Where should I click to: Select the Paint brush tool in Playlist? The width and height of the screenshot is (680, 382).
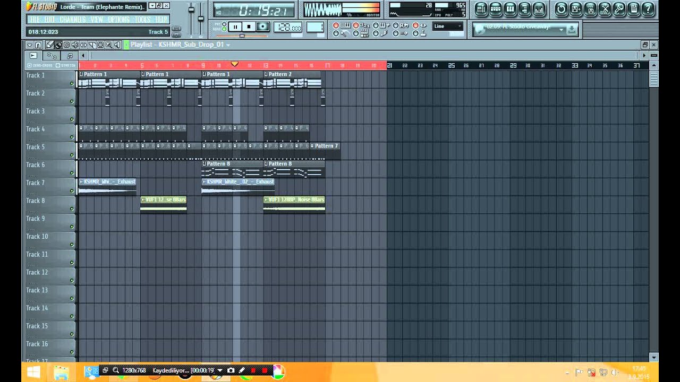(x=58, y=45)
